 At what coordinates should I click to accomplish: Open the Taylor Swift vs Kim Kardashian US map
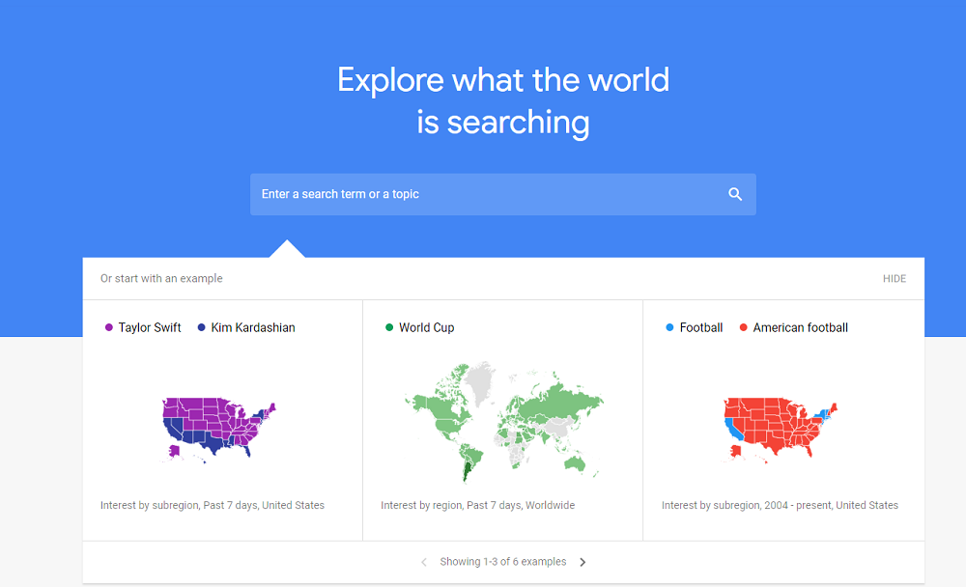(218, 430)
